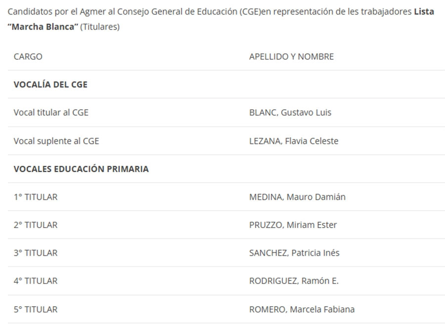Select the name BLANC, Gustavo Luis

290,112
